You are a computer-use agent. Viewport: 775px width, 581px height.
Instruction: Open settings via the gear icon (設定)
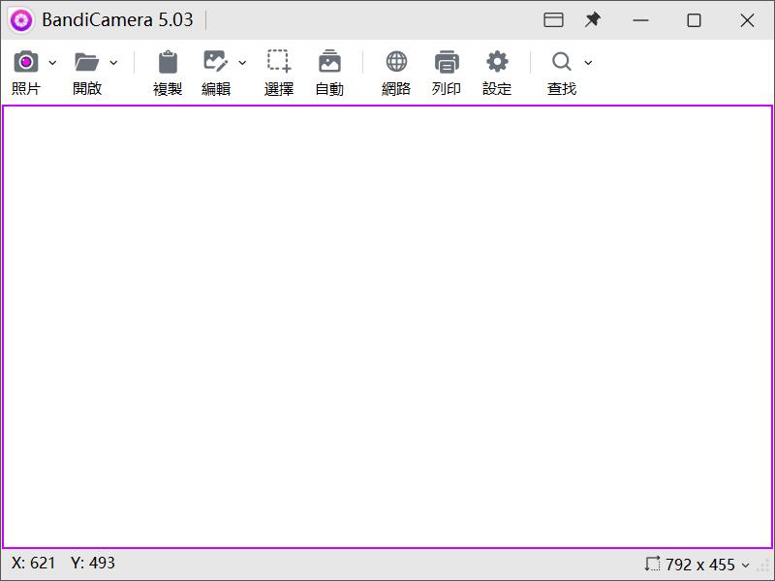click(x=497, y=63)
